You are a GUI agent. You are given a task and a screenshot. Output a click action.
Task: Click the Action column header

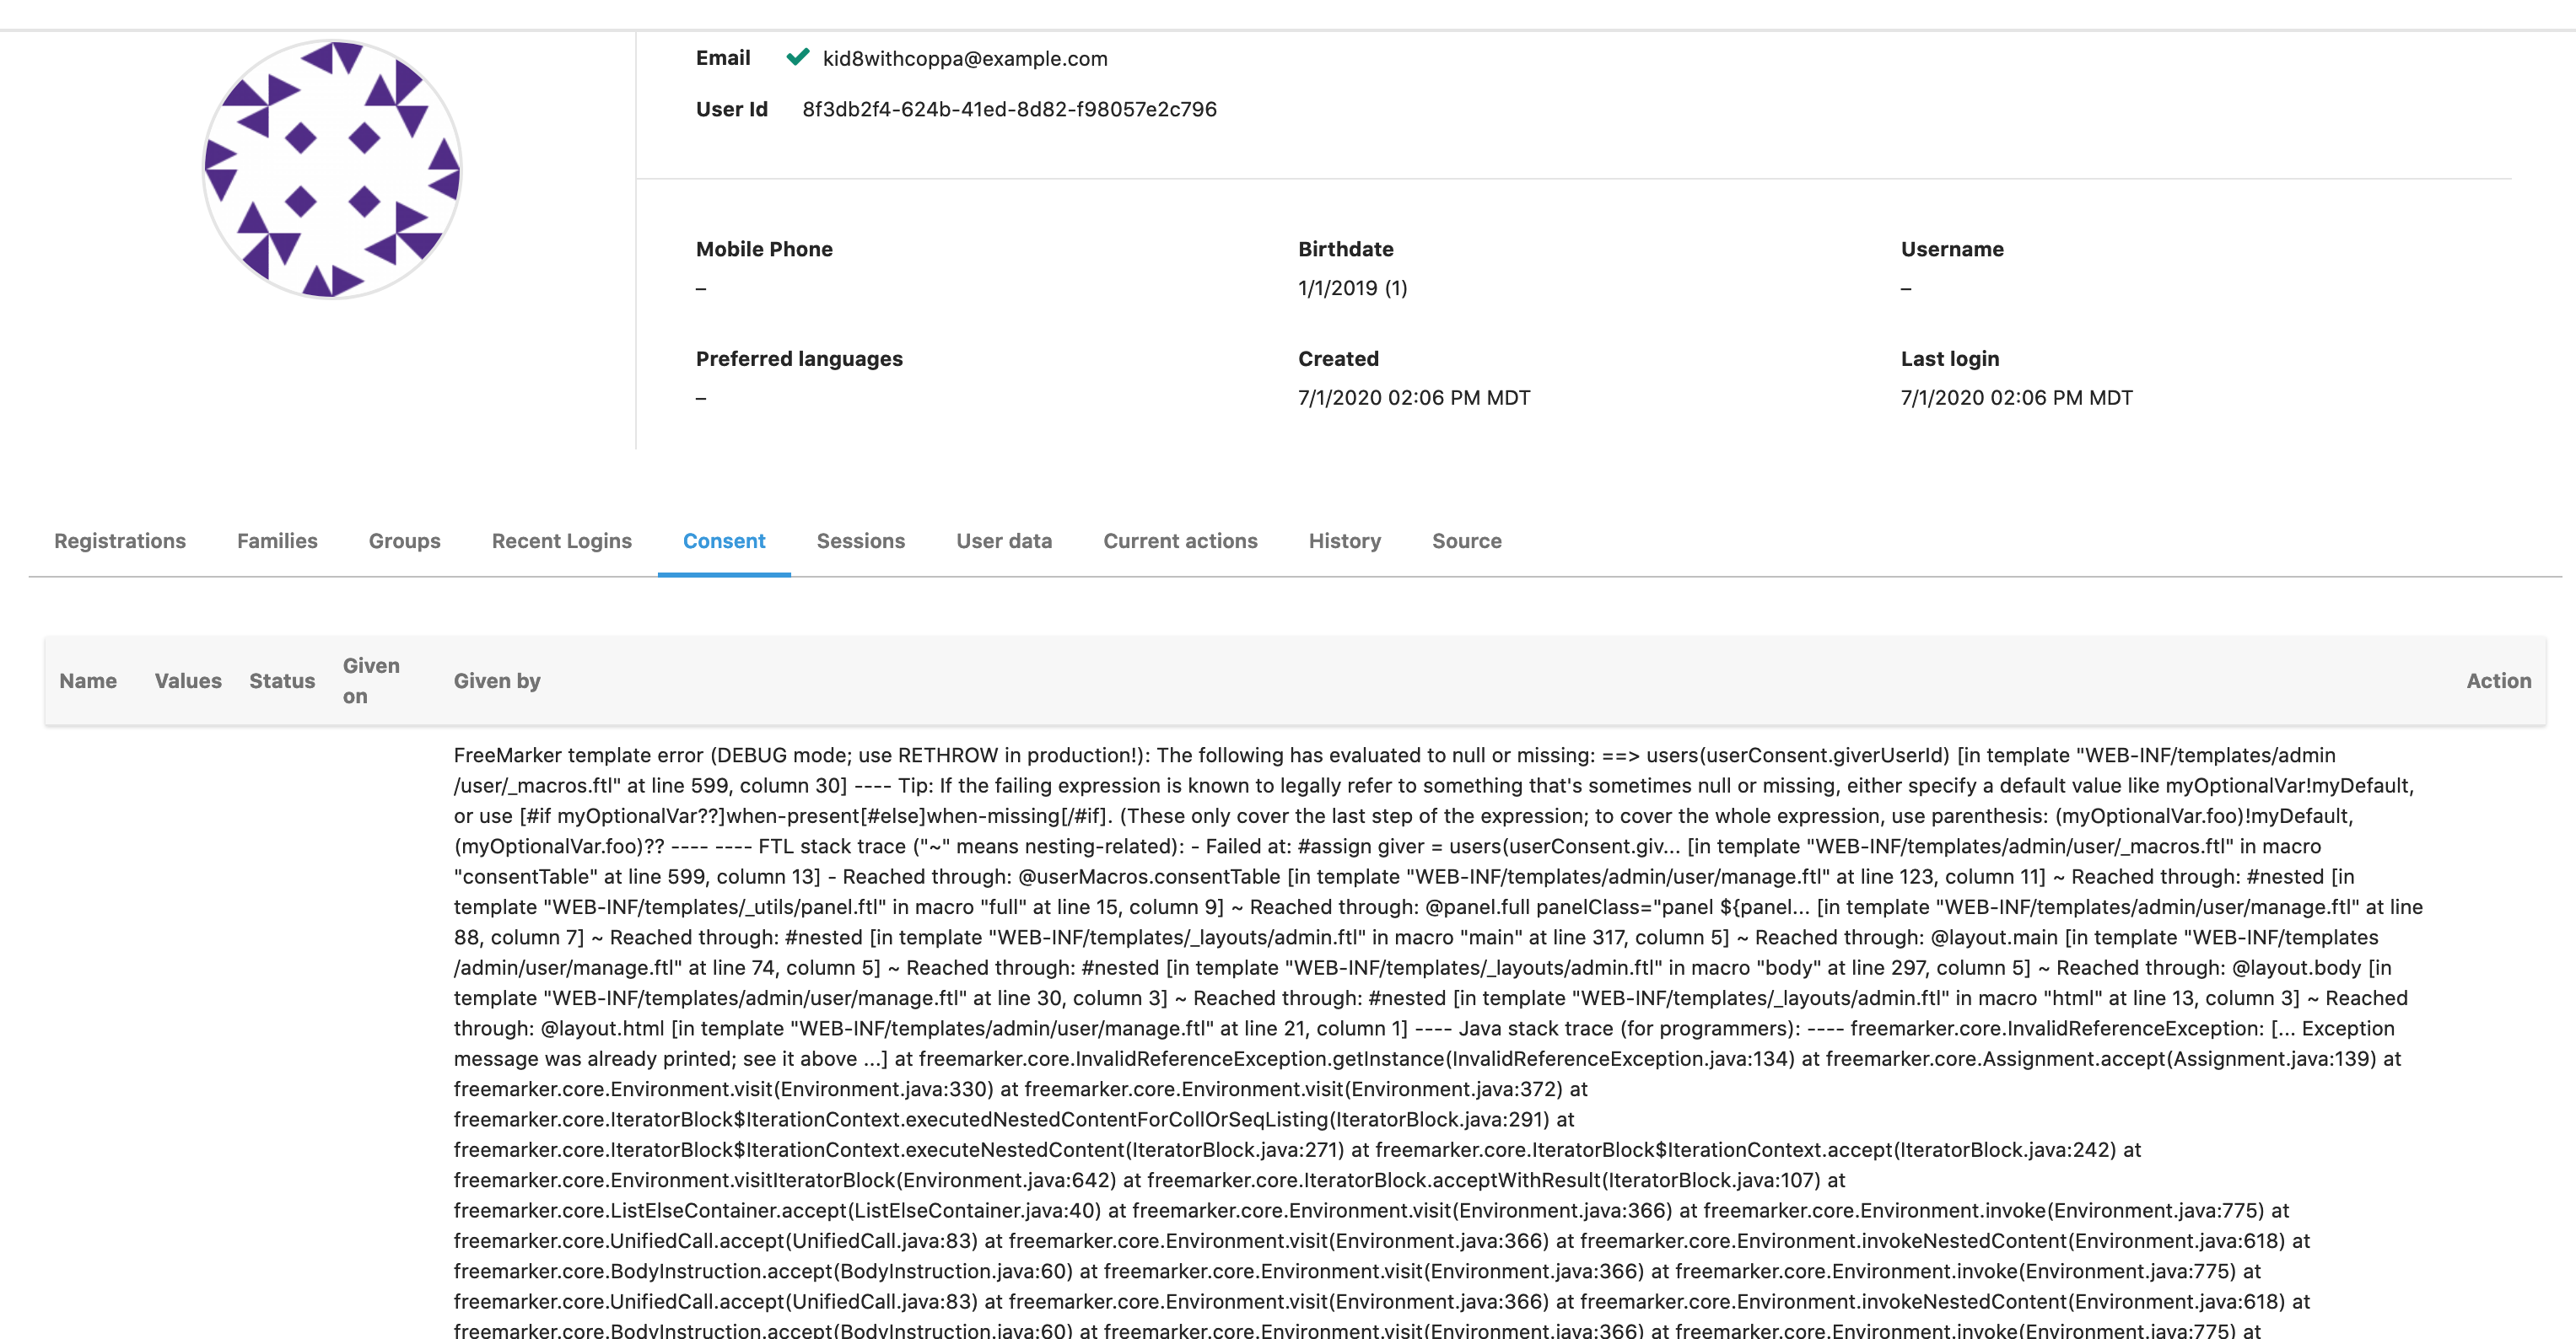(2498, 681)
